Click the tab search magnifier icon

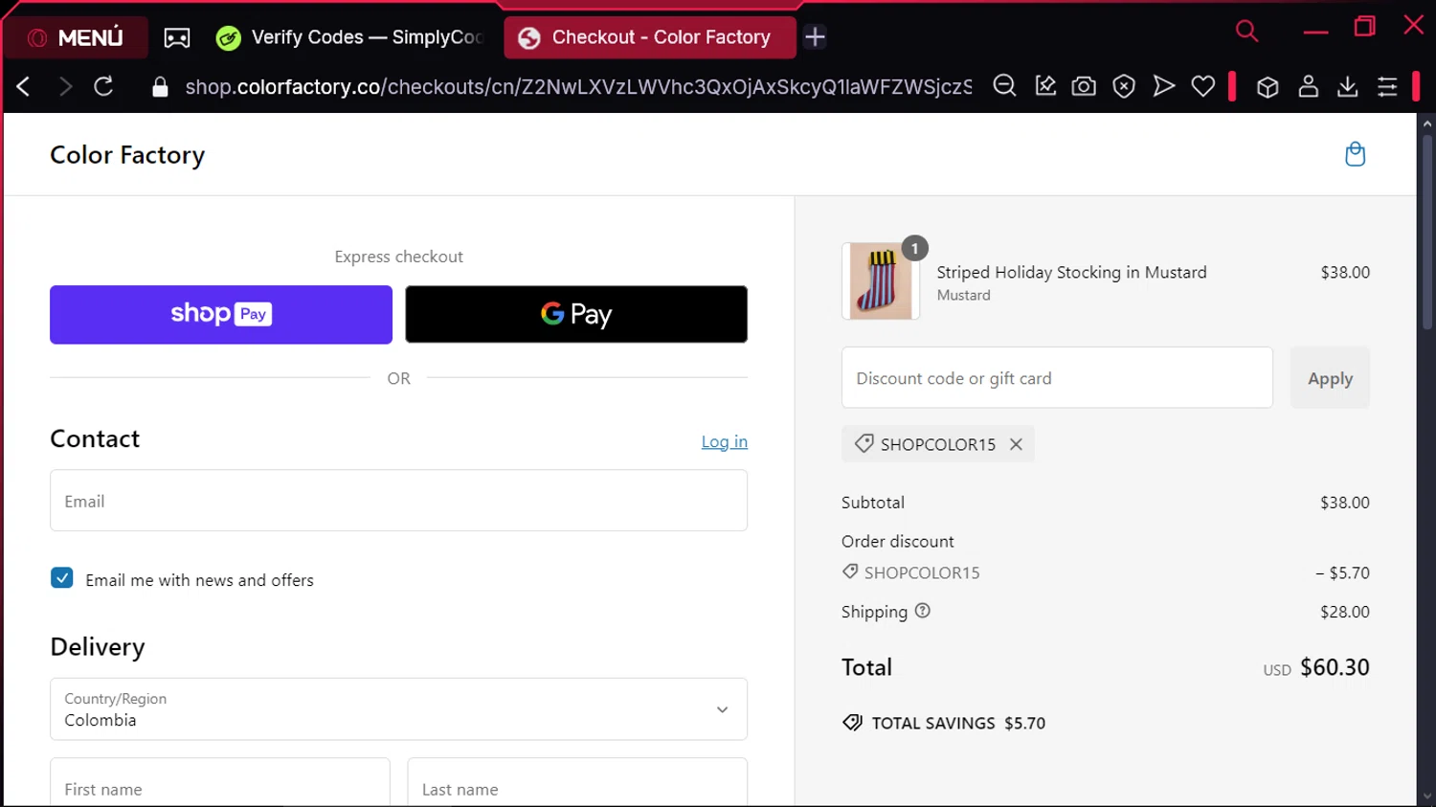click(1246, 31)
